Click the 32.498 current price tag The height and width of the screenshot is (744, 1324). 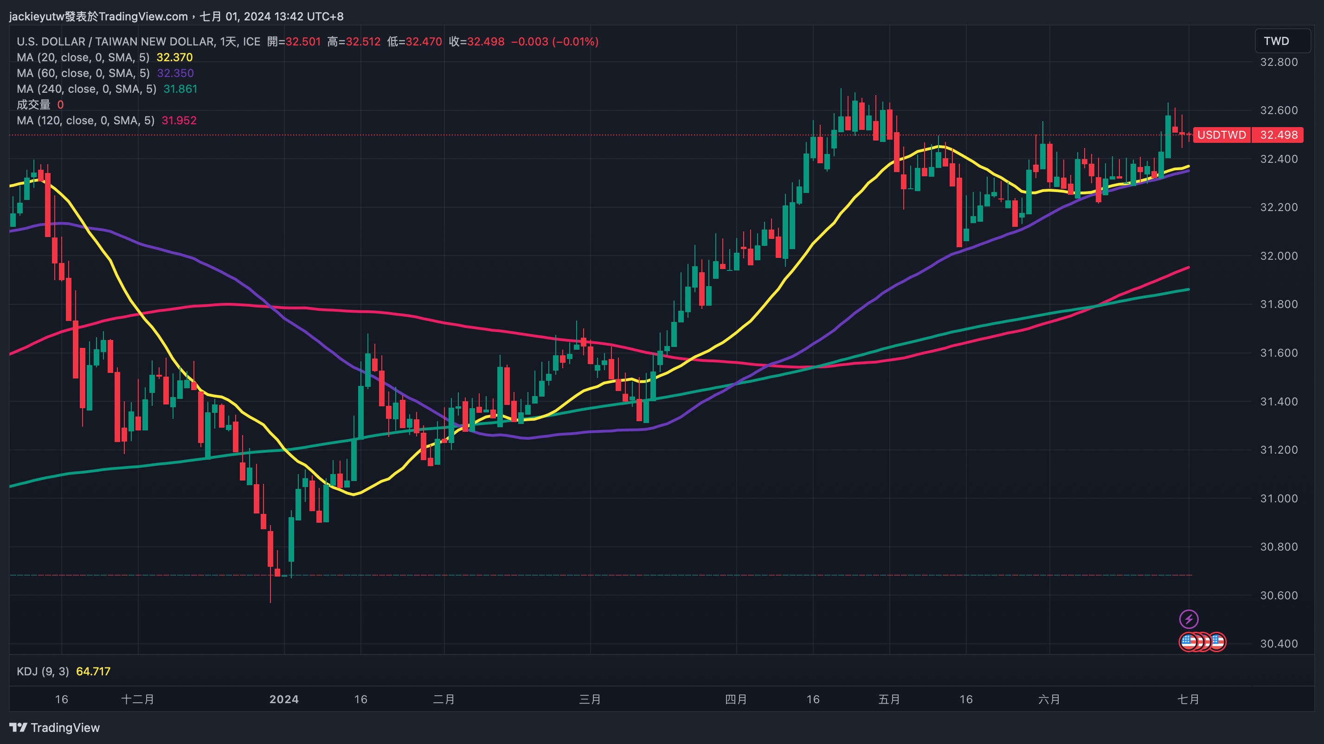[x=1278, y=135]
